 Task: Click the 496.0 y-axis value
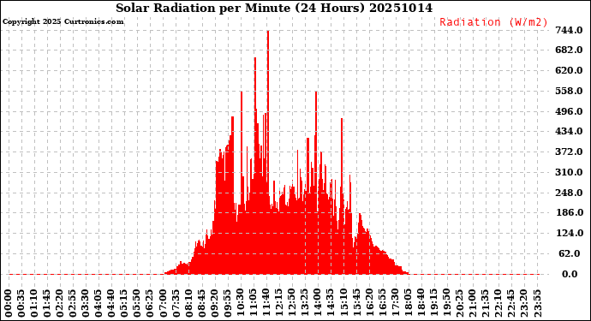[570, 111]
